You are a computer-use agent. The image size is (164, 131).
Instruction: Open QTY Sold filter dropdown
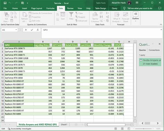click(64, 45)
